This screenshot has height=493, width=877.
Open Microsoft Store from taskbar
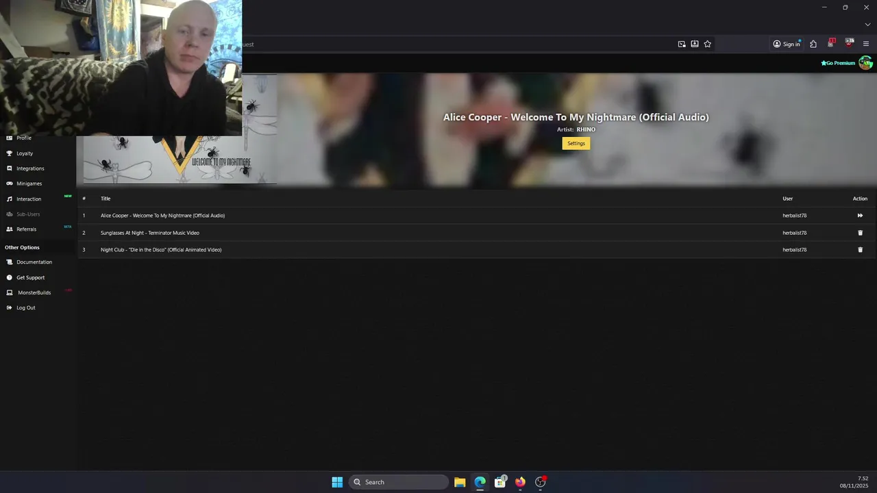500,482
